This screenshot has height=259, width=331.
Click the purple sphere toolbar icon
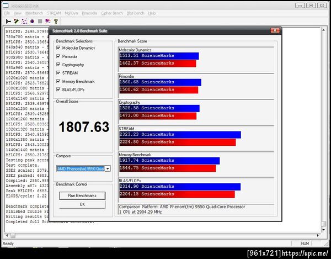click(x=32, y=22)
